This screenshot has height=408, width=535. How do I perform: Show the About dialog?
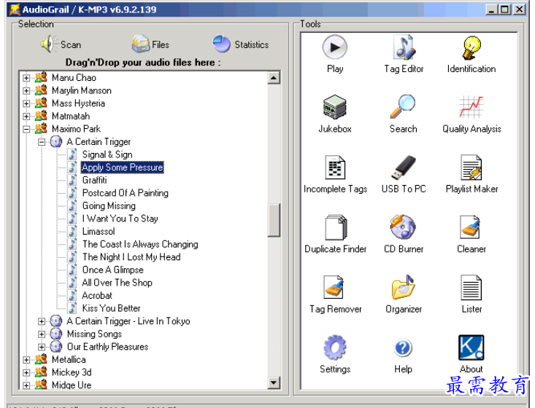(x=472, y=355)
